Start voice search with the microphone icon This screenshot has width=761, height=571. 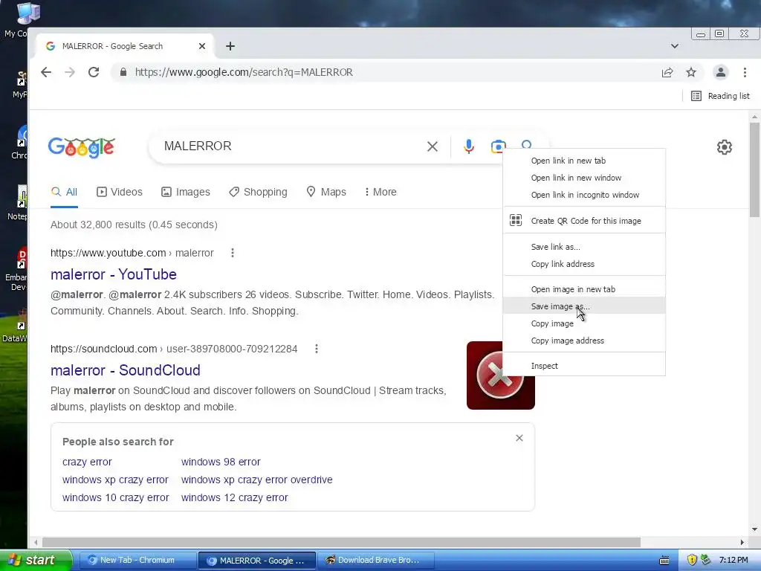[468, 146]
